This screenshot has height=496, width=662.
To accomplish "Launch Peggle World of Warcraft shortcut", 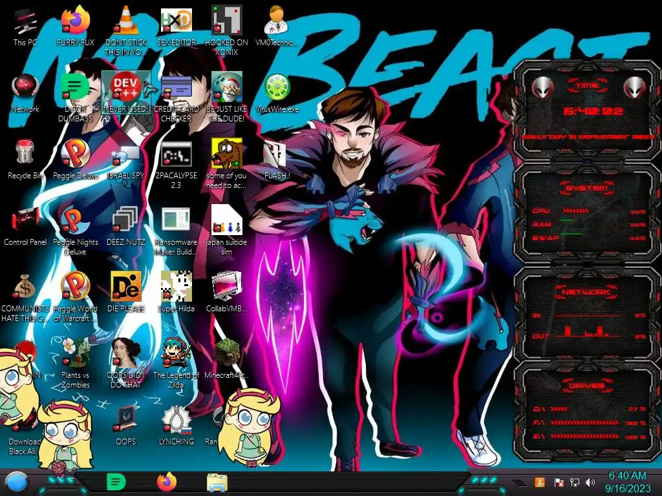I will [x=76, y=297].
